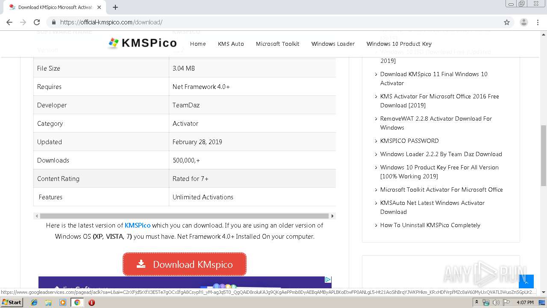Open Windows 10 Product Key menu item
The width and height of the screenshot is (547, 308).
tap(399, 44)
